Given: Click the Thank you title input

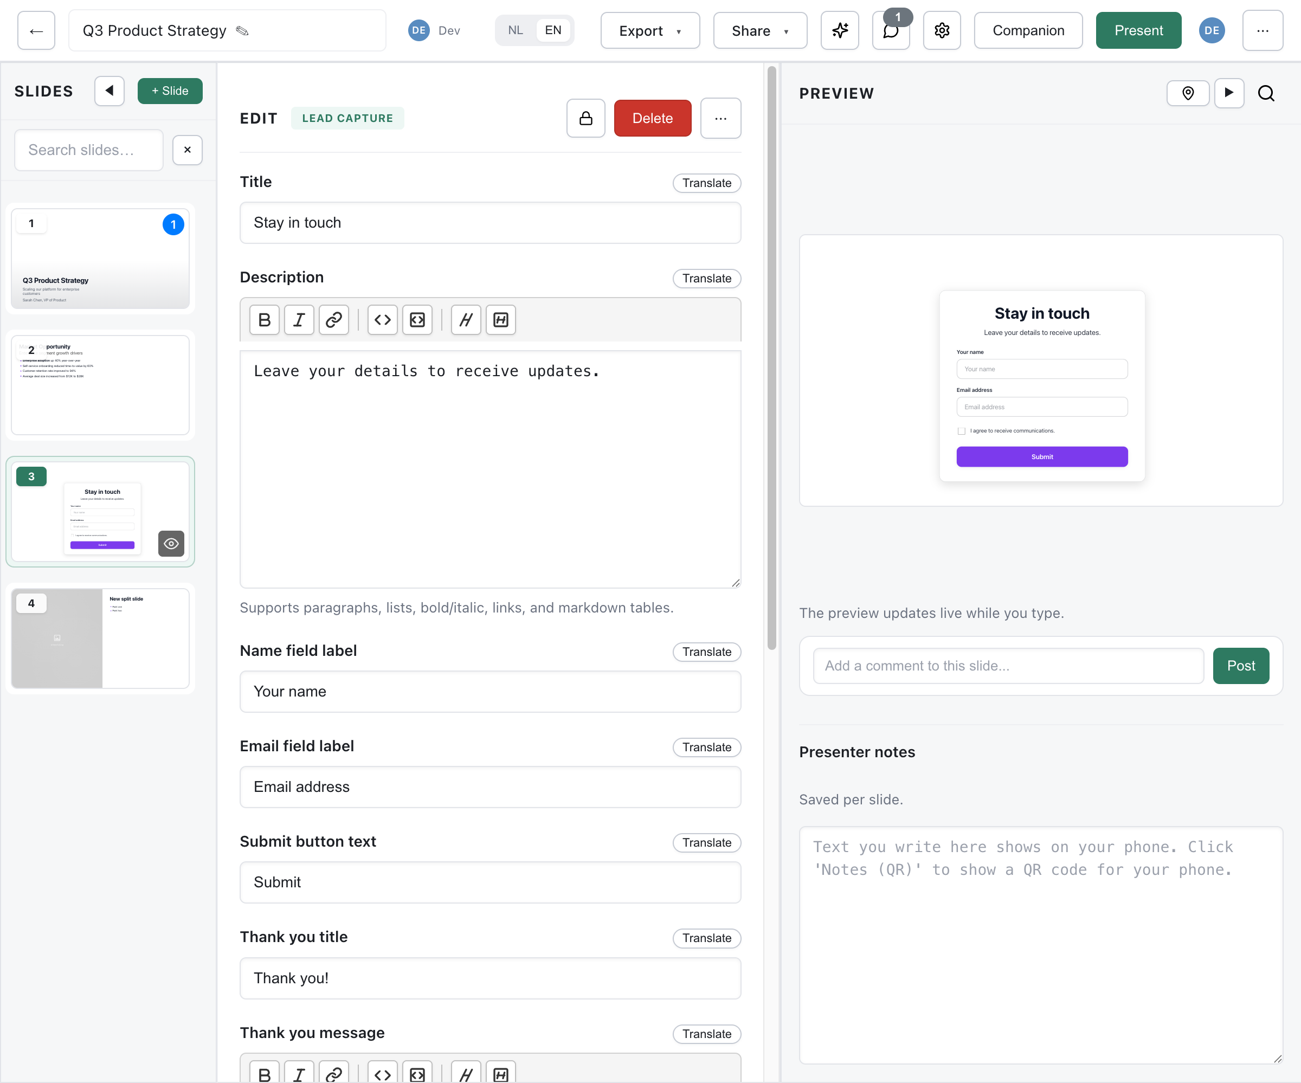Looking at the screenshot, I should [490, 978].
